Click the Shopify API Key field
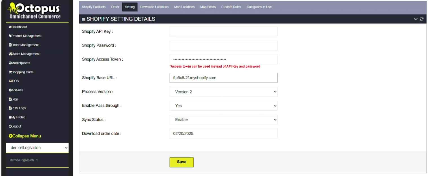 224,32
